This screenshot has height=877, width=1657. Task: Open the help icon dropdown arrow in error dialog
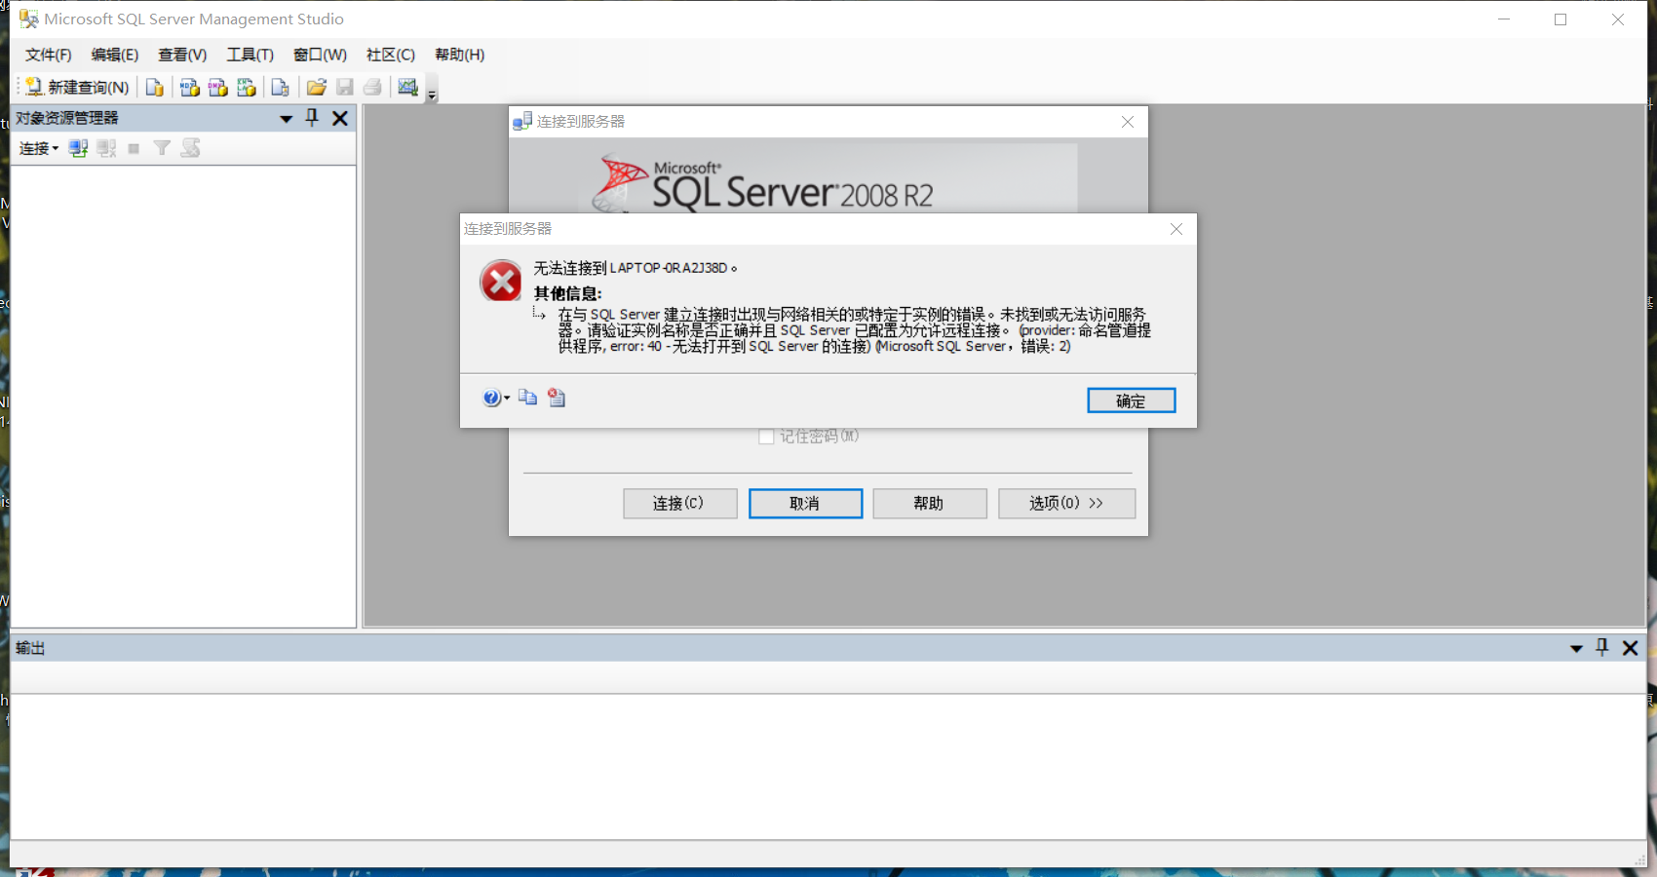point(507,398)
